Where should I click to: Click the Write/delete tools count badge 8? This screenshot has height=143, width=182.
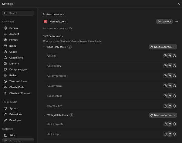(x=72, y=115)
